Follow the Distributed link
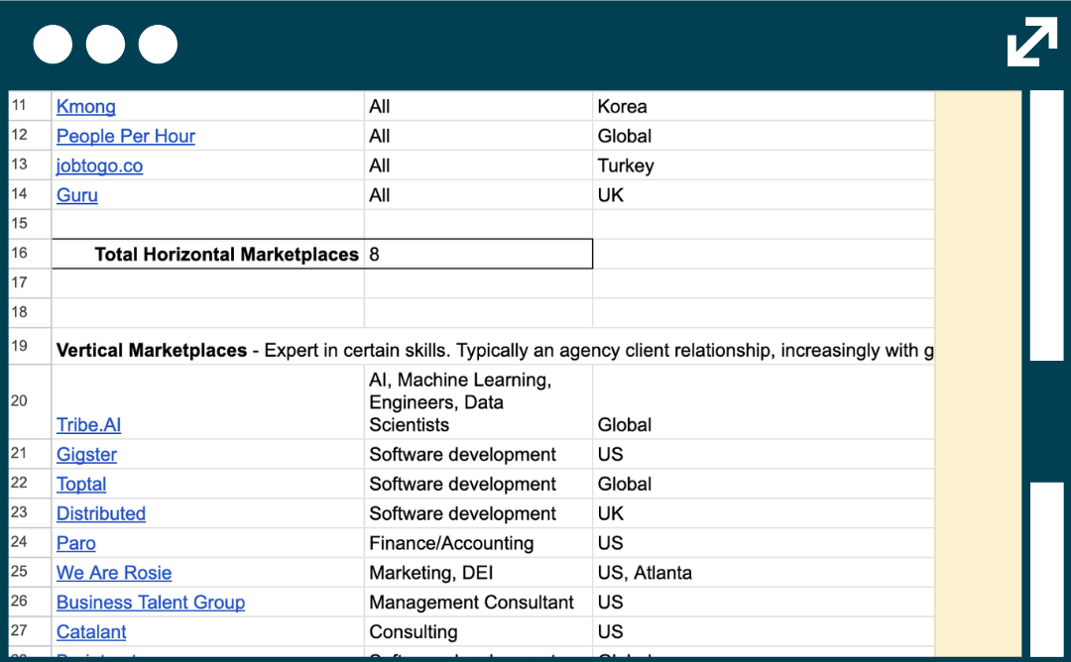Screen dimensions: 1071x662 [x=101, y=513]
